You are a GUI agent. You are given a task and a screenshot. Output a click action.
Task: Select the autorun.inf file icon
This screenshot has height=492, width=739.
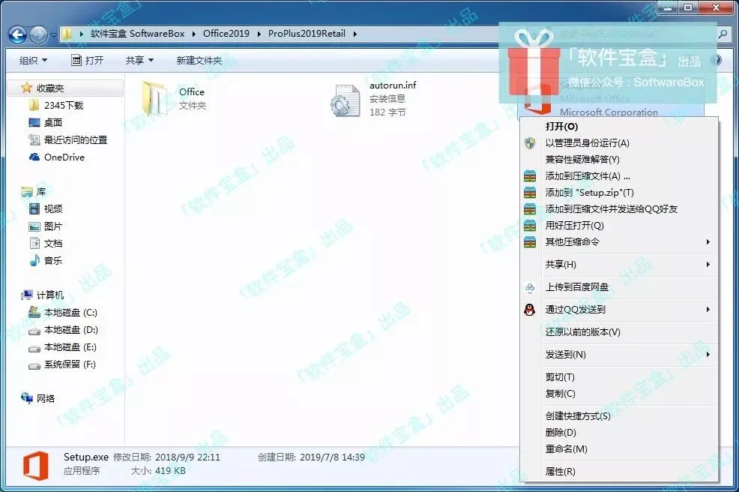coord(345,100)
